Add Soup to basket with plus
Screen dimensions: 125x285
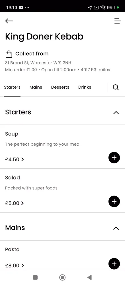point(114,158)
